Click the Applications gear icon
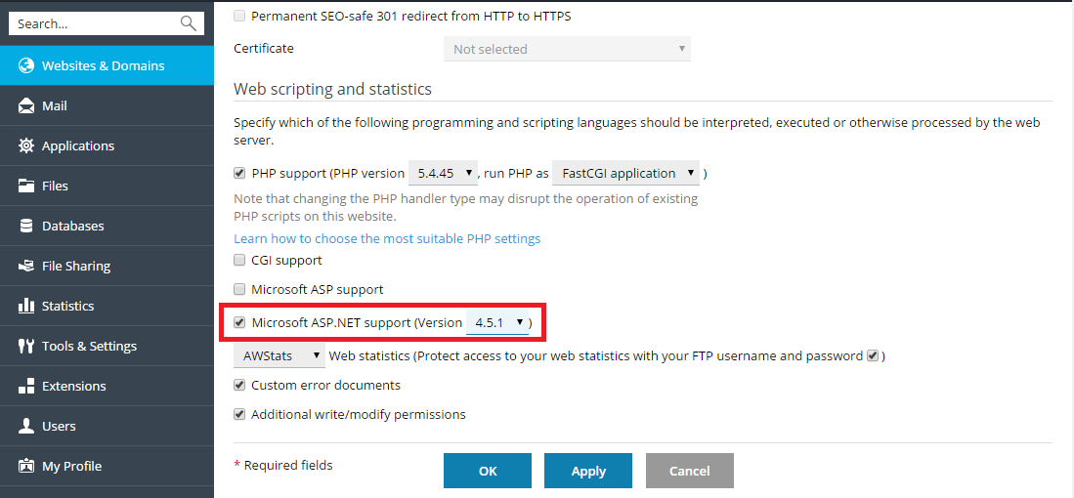This screenshot has height=498, width=1074. pos(26,145)
